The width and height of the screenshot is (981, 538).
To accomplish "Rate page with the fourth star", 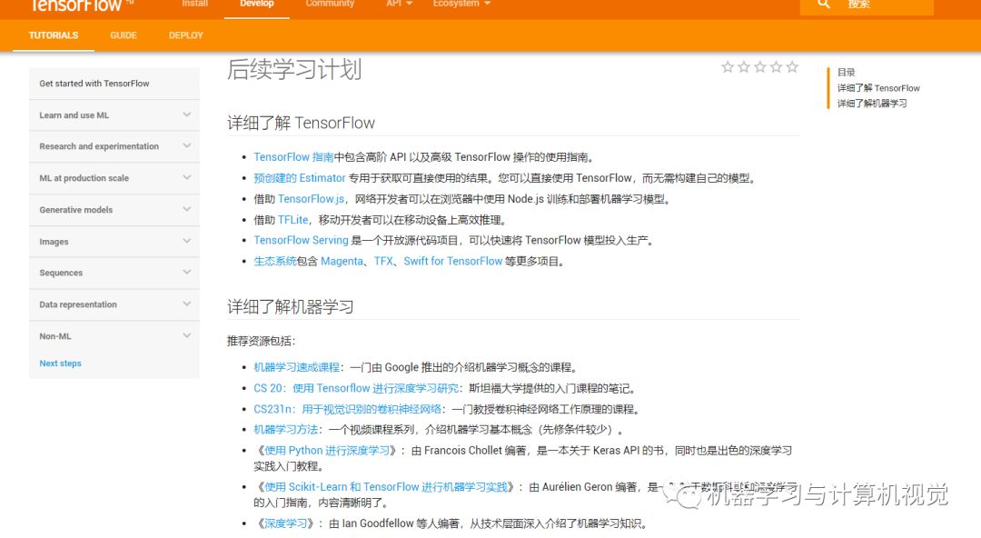I will pyautogui.click(x=777, y=67).
